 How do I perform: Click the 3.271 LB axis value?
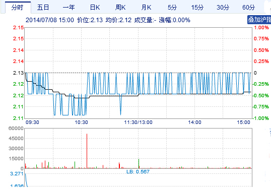(17, 173)
